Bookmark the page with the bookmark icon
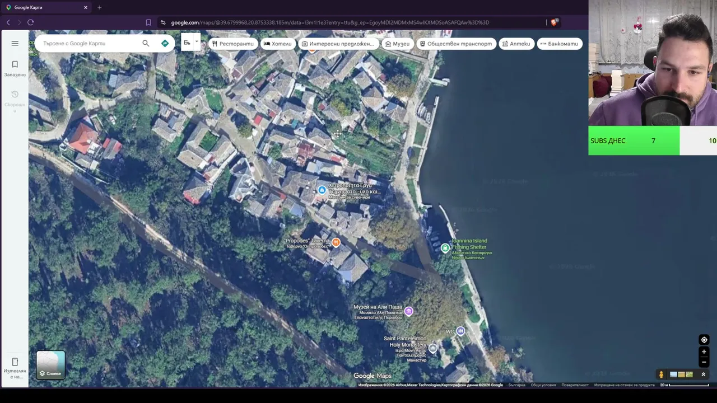Screen dimensions: 717x403 [148, 22]
